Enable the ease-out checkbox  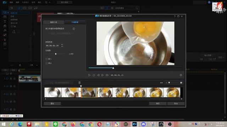tap(46, 63)
